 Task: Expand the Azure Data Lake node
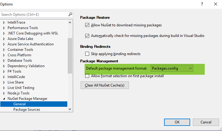pyautogui.click(x=4, y=39)
